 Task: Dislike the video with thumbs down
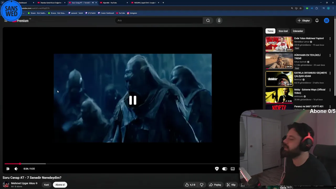coord(202,185)
